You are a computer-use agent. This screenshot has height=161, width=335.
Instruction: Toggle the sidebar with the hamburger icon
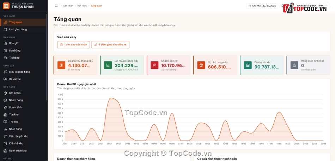(56, 6)
